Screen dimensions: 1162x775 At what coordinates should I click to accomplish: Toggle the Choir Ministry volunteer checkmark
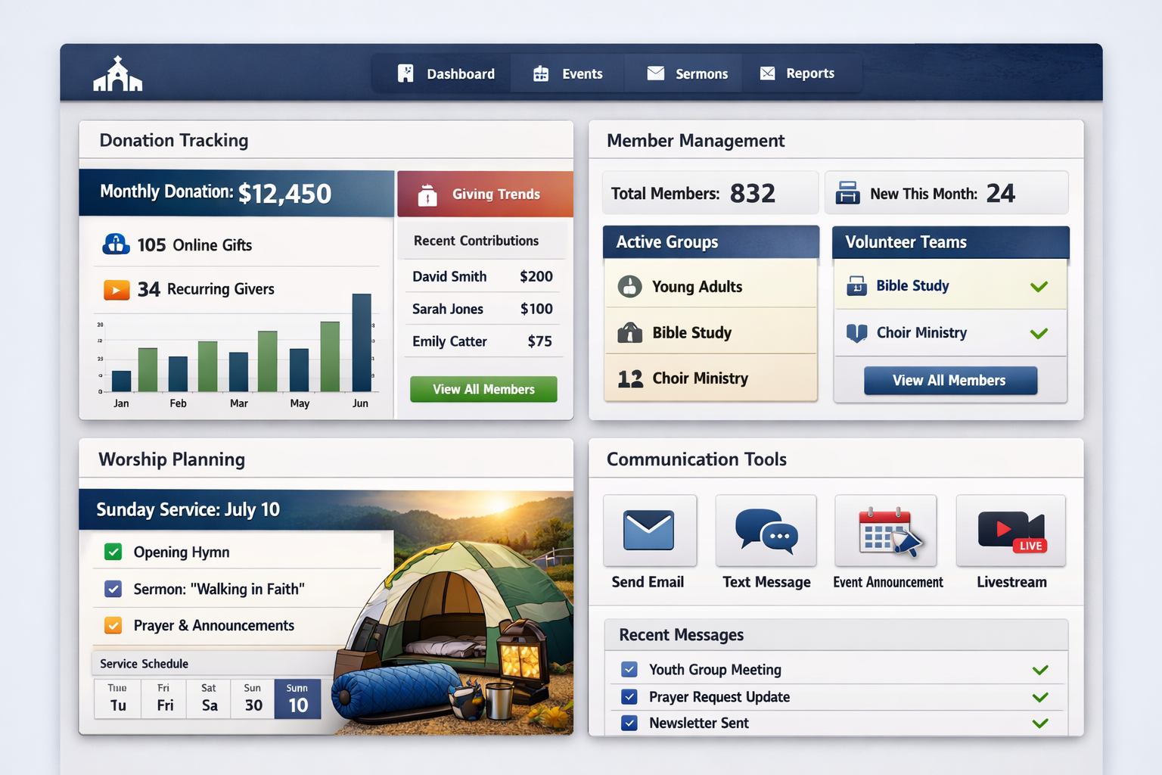[x=1039, y=333]
